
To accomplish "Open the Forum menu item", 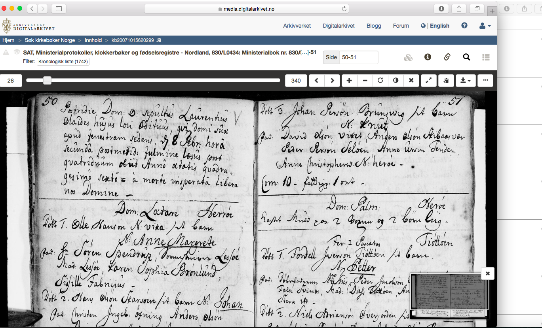I will click(401, 26).
